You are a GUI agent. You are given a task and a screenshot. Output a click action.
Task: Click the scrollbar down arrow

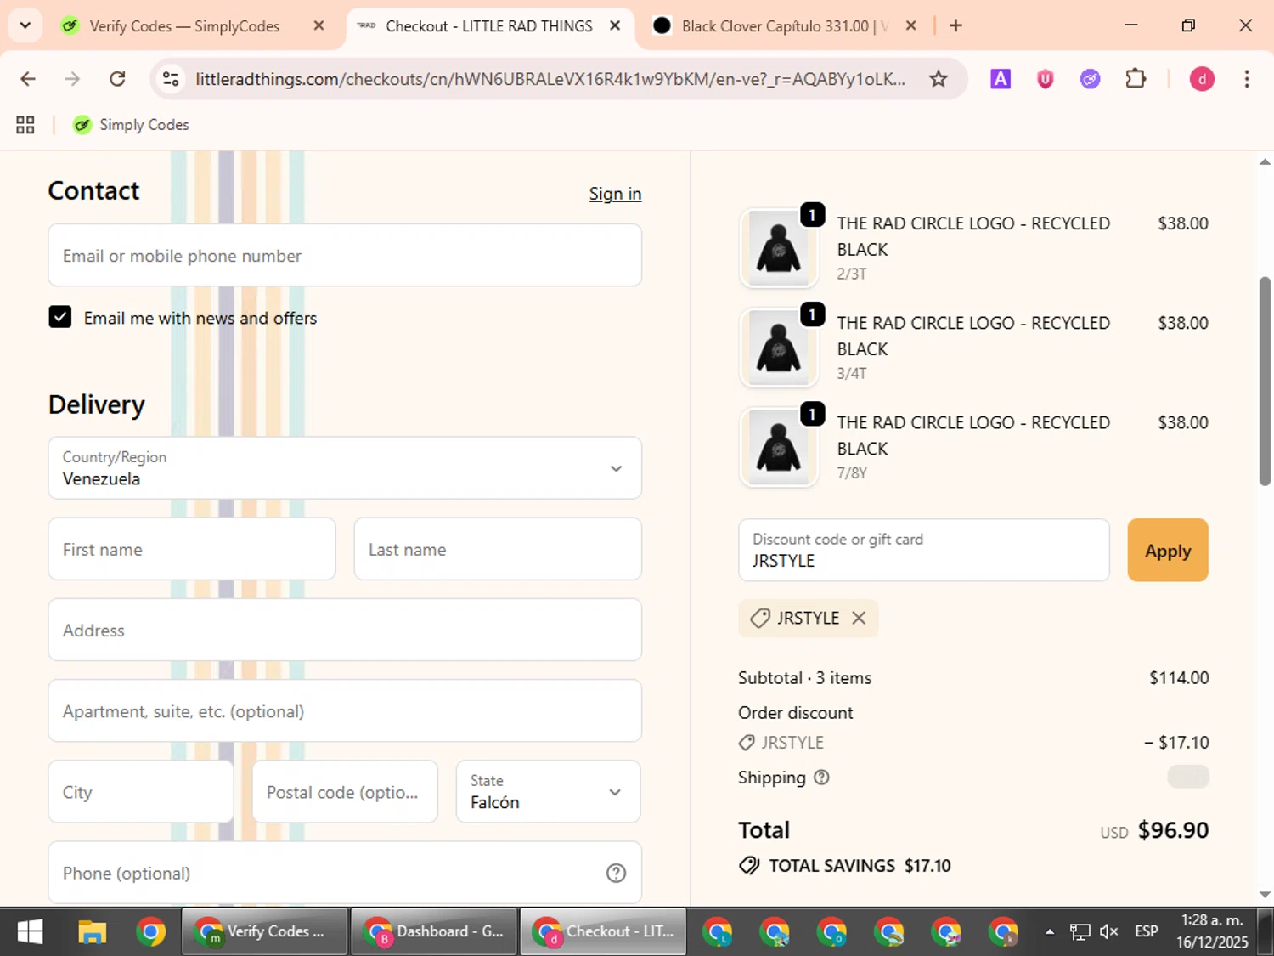point(1265,894)
